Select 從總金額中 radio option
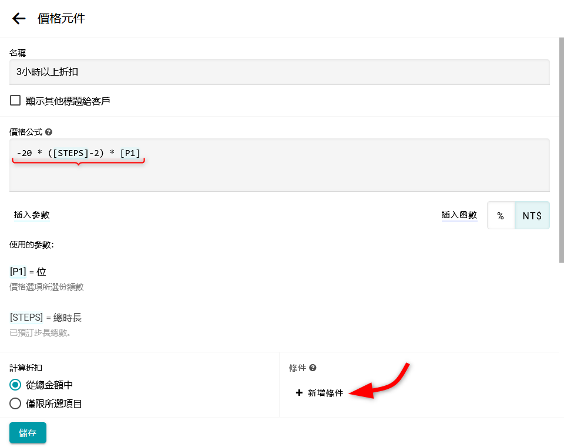The height and width of the screenshot is (448, 564). pyautogui.click(x=15, y=385)
